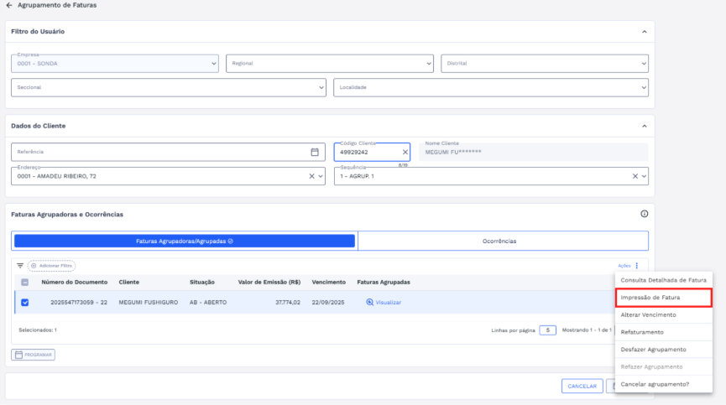Toggle the select-all checkbox in table header
726x405 pixels.
[24, 283]
